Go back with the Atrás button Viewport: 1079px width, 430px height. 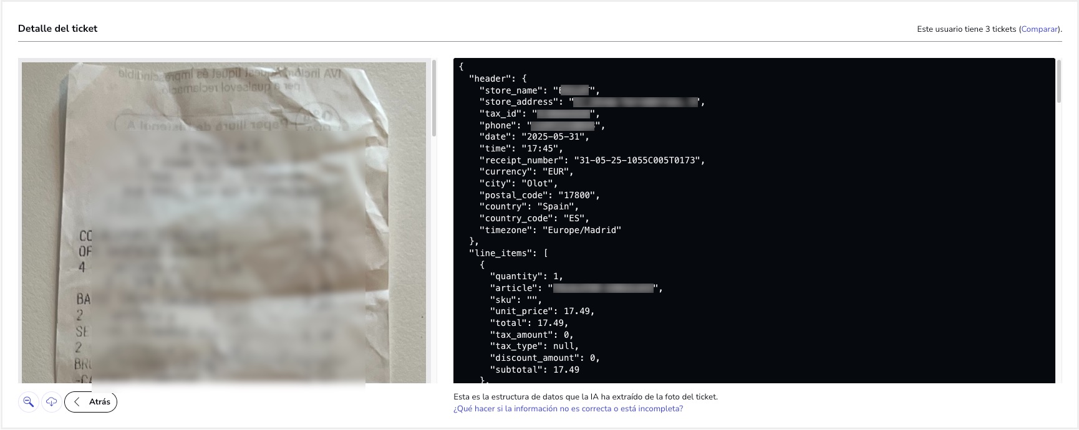(x=90, y=402)
